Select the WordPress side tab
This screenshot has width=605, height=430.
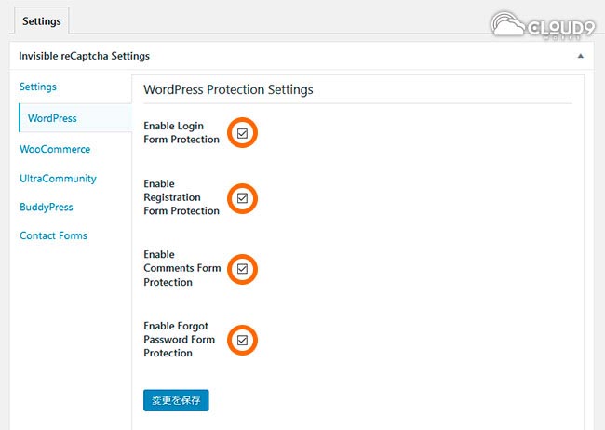(52, 118)
